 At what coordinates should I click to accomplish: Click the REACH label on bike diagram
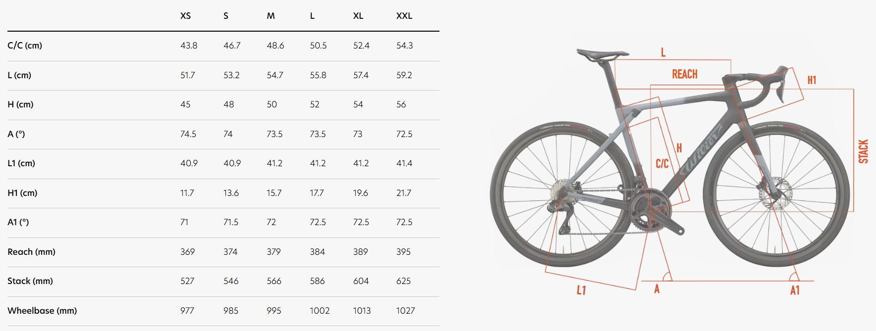[685, 74]
